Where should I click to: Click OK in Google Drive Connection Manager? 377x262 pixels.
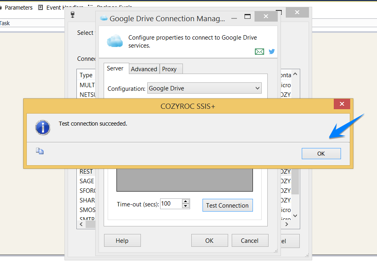pyautogui.click(x=209, y=241)
